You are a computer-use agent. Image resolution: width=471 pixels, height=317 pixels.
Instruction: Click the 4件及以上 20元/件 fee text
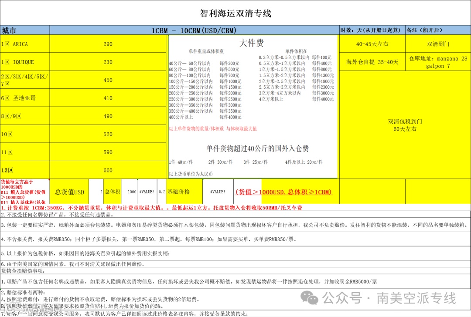click(x=304, y=162)
